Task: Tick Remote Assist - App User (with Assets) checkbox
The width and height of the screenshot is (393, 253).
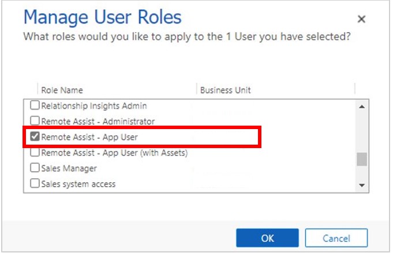Action: [x=35, y=153]
